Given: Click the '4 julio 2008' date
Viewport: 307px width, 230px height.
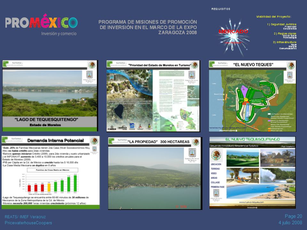Looking at the screenshot, I should tap(290, 223).
